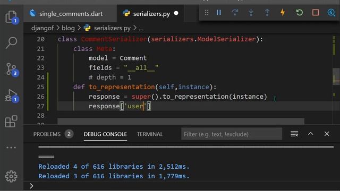Open the Search view in activity bar

coord(11,42)
